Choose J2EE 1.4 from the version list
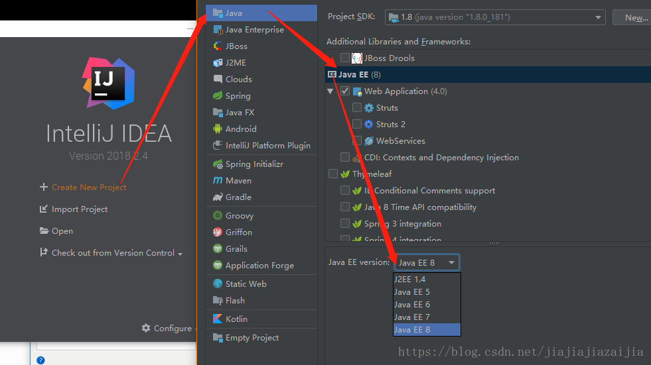Viewport: 651px width, 365px height. click(x=427, y=280)
